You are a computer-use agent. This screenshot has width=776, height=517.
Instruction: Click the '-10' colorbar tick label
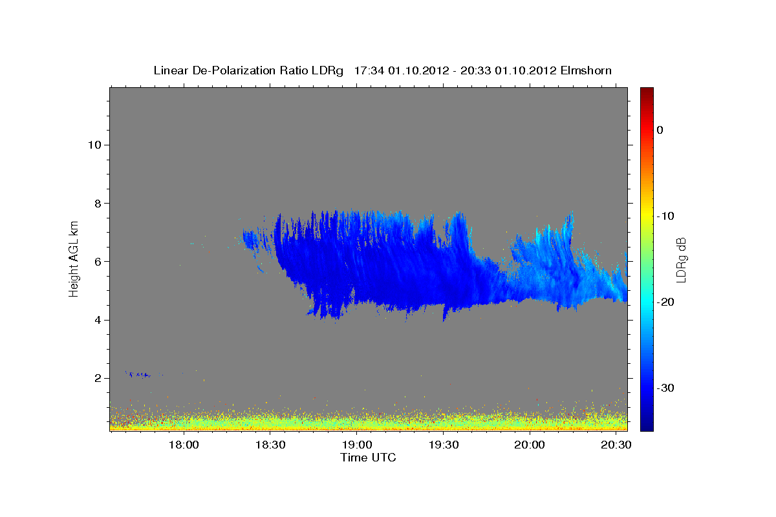tap(665, 216)
